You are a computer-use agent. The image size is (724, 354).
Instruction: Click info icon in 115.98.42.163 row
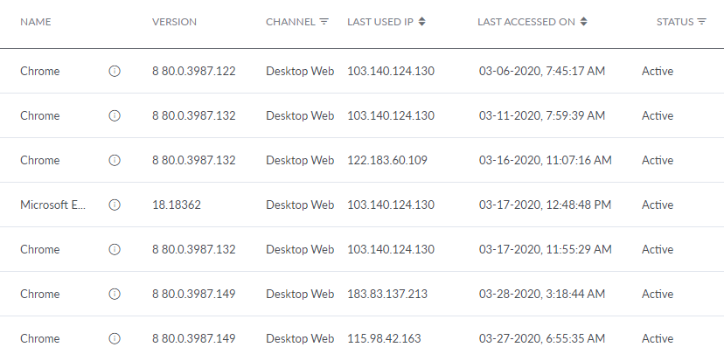tap(115, 338)
